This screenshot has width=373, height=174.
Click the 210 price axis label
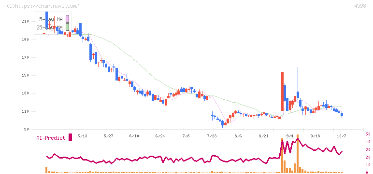pyautogui.click(x=25, y=22)
